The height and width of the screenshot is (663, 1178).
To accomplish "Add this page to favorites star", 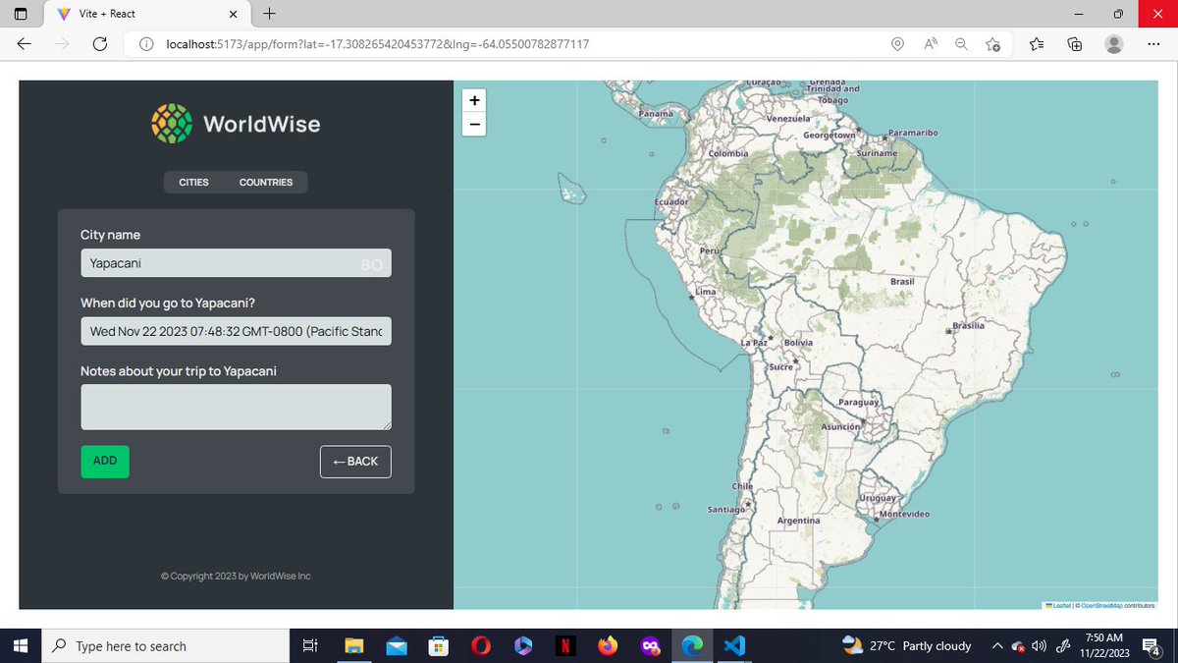I will 993,43.
